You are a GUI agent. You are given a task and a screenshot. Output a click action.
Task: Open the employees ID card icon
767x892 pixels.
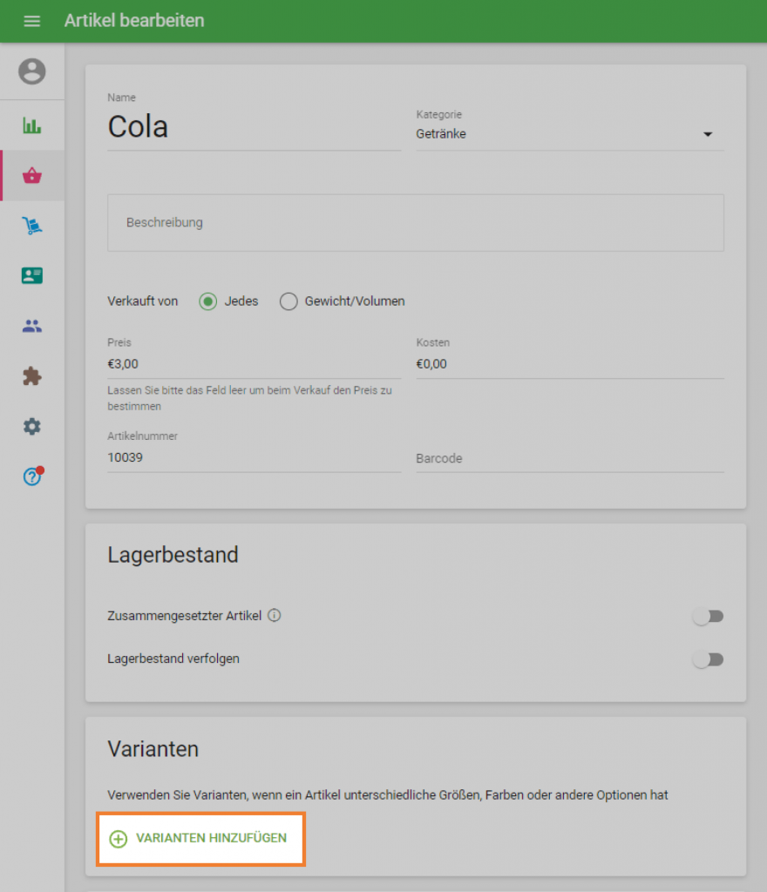pyautogui.click(x=32, y=276)
